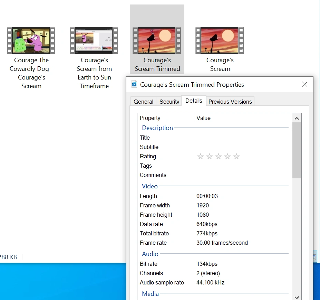Click the scroll down arrow in details list
The height and width of the screenshot is (300, 320).
(297, 297)
